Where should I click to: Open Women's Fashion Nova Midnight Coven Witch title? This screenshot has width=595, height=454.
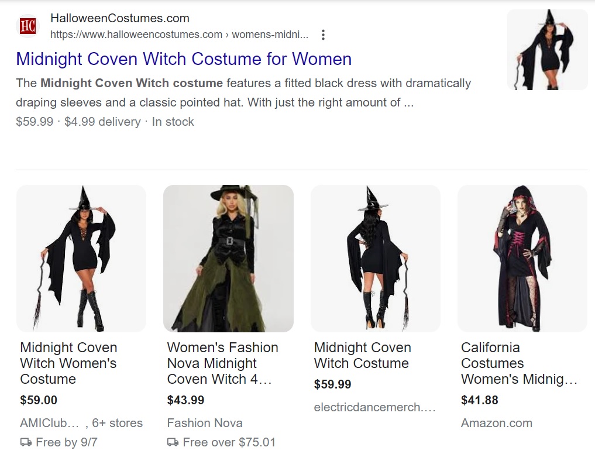tap(223, 363)
